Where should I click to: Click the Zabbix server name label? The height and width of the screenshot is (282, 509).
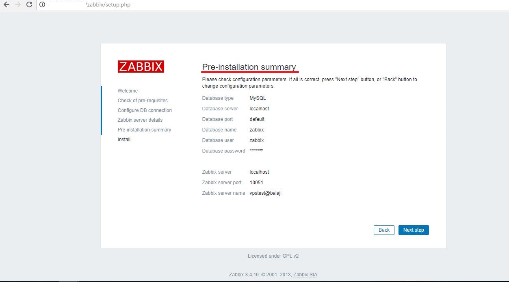point(223,193)
